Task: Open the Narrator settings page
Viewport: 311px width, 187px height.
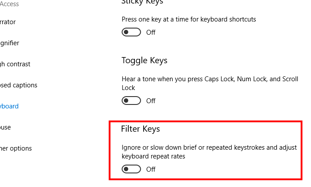Action: click(8, 22)
